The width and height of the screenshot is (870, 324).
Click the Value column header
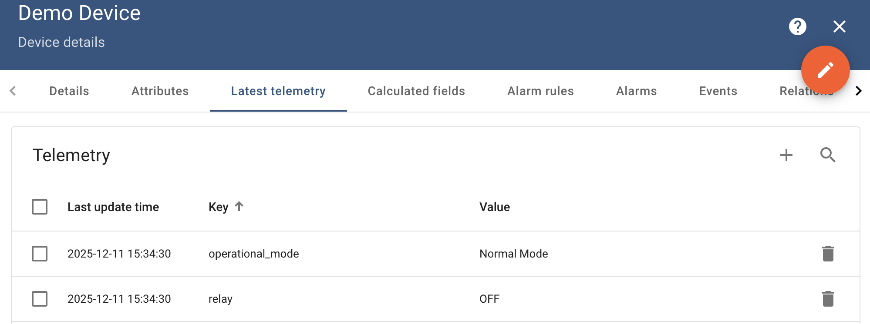pyautogui.click(x=495, y=207)
